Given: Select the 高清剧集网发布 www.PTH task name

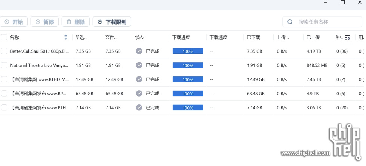Looking at the screenshot, I should pos(40,108).
